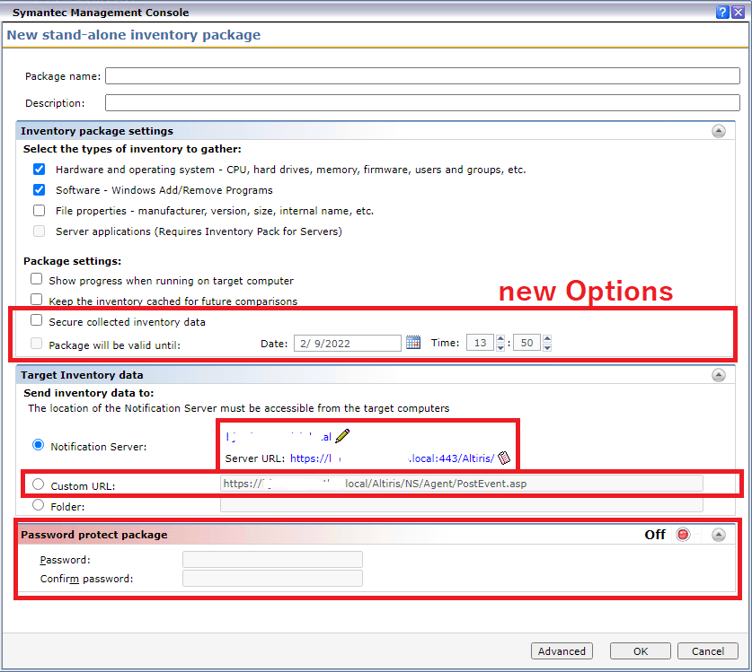Collapse the Target Inventory data section
Viewport: 752px width, 672px height.
click(x=719, y=375)
